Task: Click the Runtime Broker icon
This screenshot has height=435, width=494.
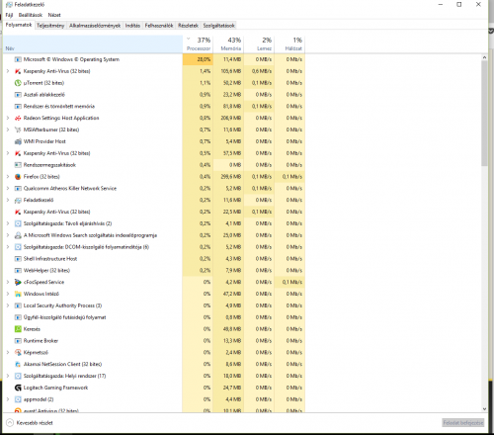Action: tap(18, 341)
